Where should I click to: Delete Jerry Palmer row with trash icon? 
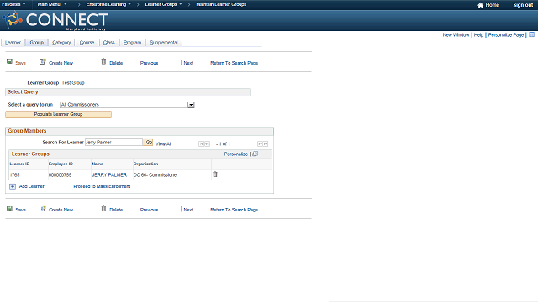(215, 174)
